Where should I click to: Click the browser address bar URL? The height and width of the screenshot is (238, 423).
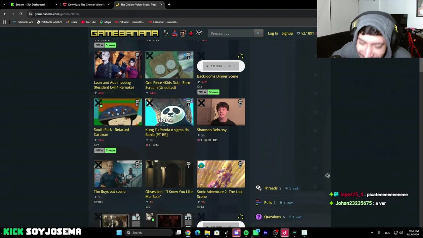[x=57, y=14]
